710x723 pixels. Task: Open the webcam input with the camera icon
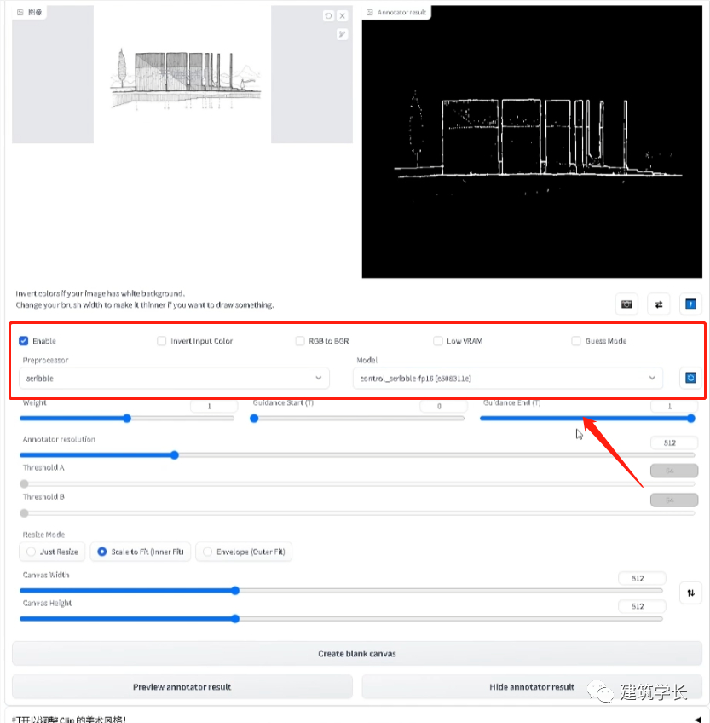pyautogui.click(x=626, y=304)
